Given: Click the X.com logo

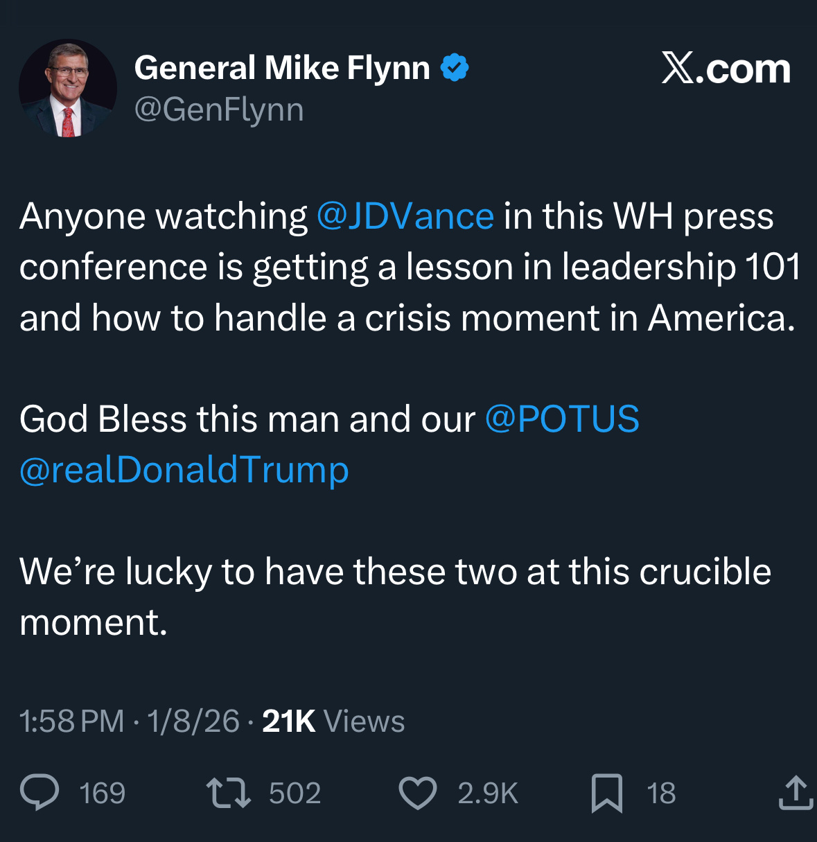Looking at the screenshot, I should (726, 69).
